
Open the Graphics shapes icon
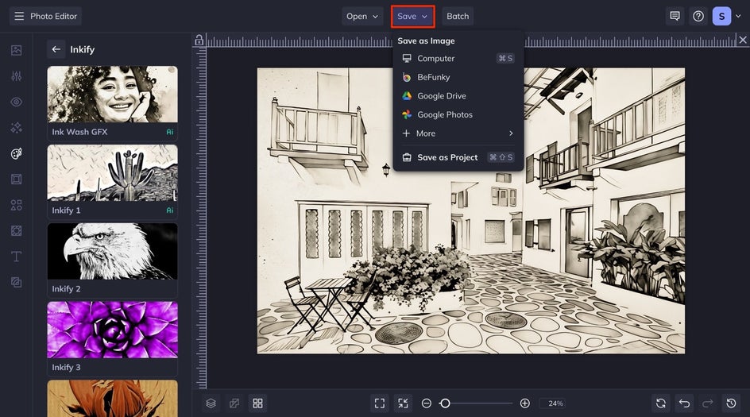click(x=16, y=205)
